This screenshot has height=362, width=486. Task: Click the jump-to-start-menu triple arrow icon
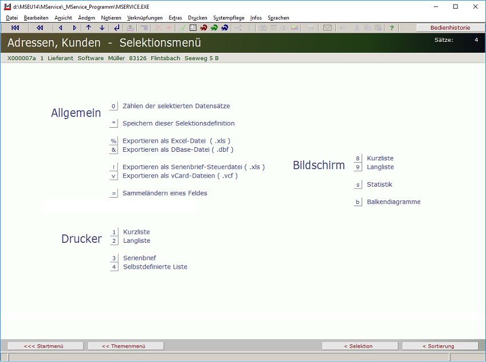(15, 27)
